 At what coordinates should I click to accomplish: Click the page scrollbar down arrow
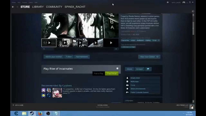pyautogui.click(x=193, y=101)
